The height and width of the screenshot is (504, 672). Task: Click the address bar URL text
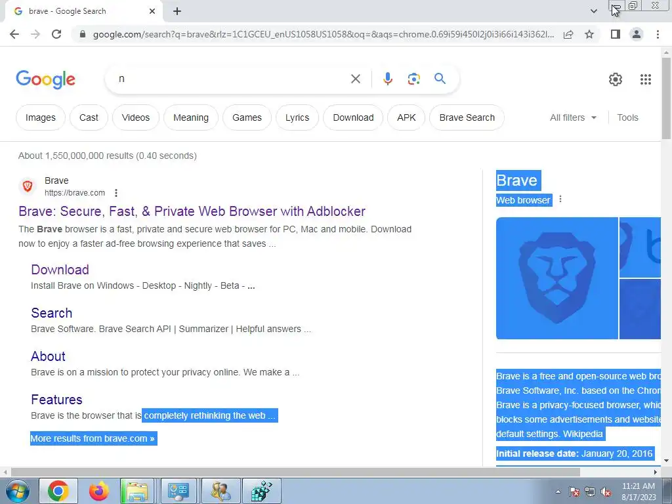tap(324, 34)
